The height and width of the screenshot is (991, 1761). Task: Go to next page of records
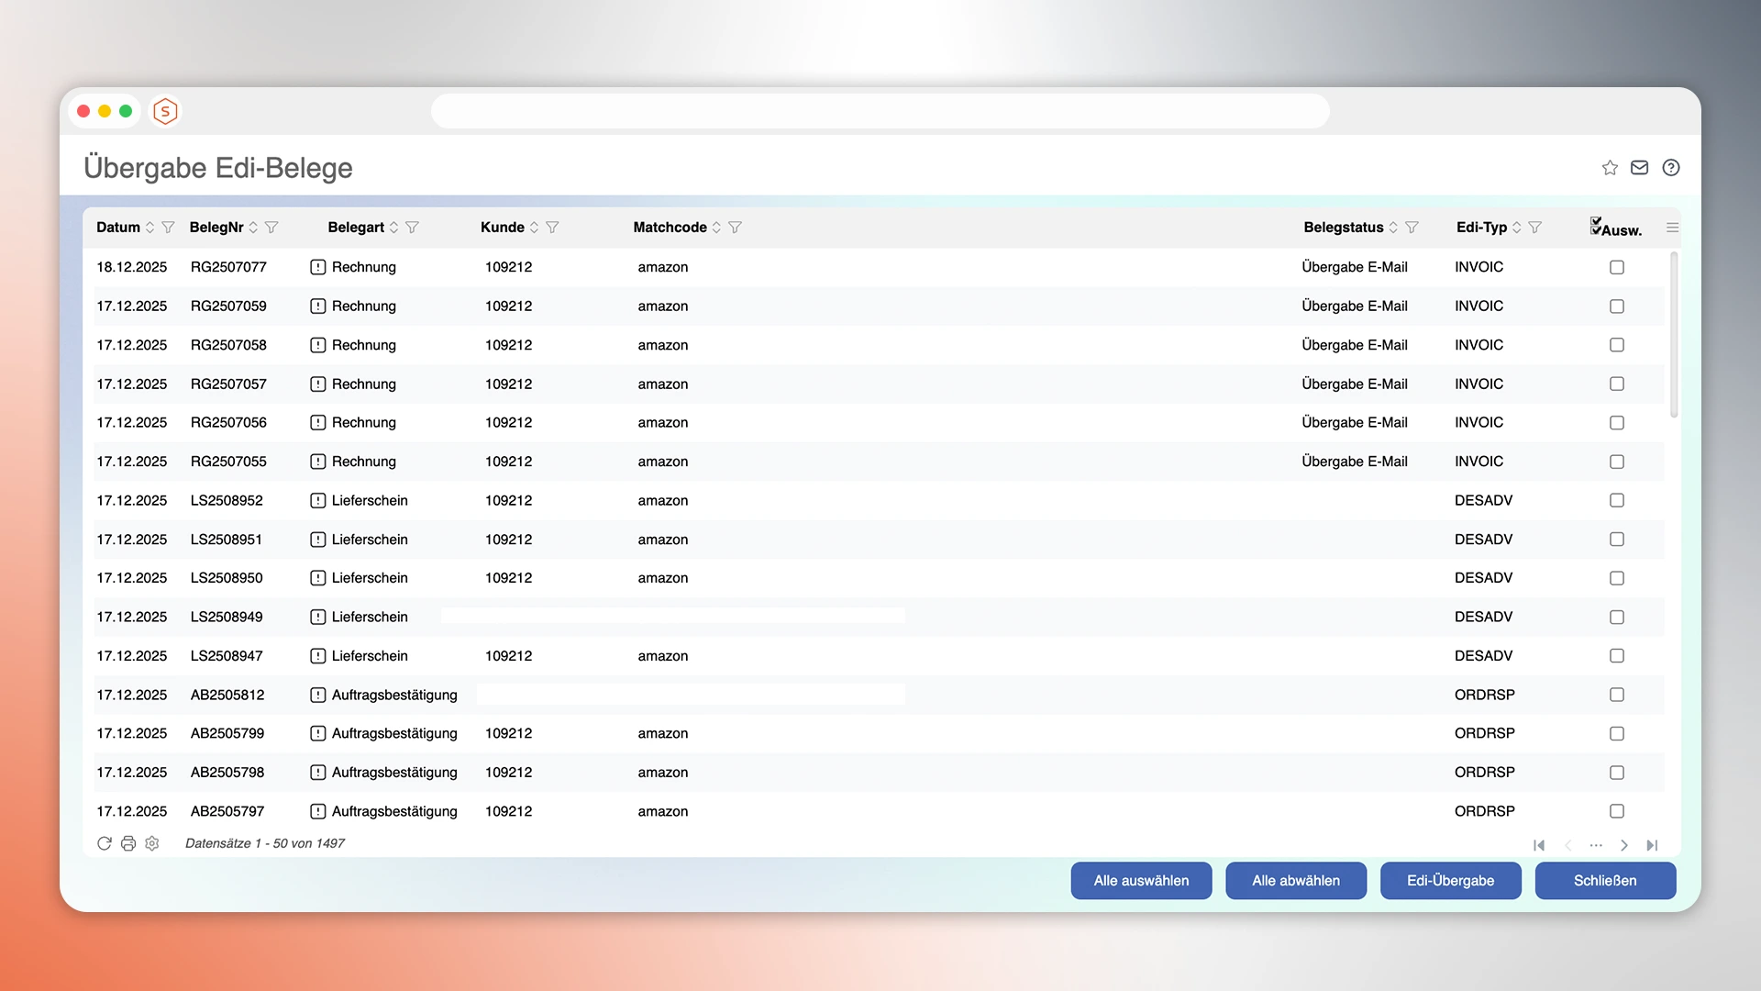click(1623, 845)
